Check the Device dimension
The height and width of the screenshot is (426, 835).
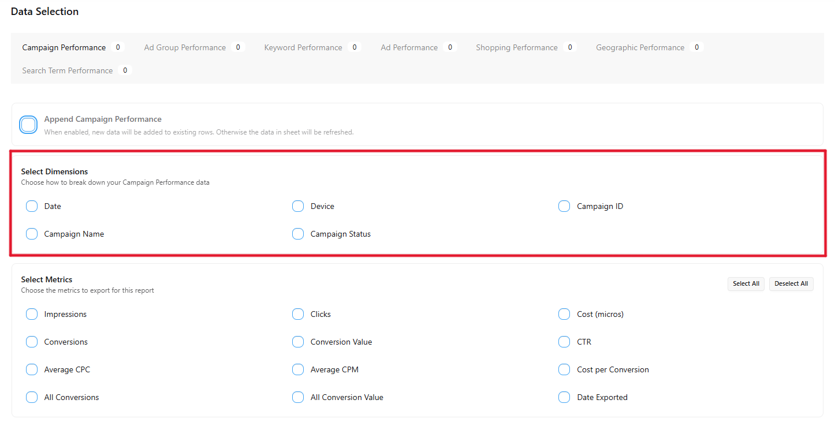(x=298, y=206)
